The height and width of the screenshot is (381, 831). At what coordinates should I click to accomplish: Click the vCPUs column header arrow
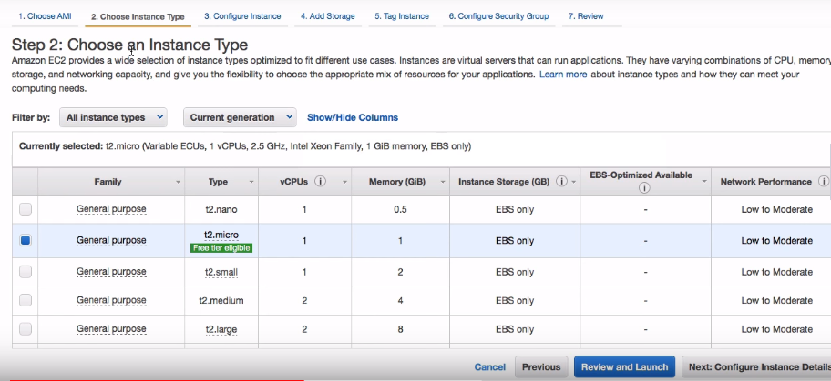click(x=344, y=182)
